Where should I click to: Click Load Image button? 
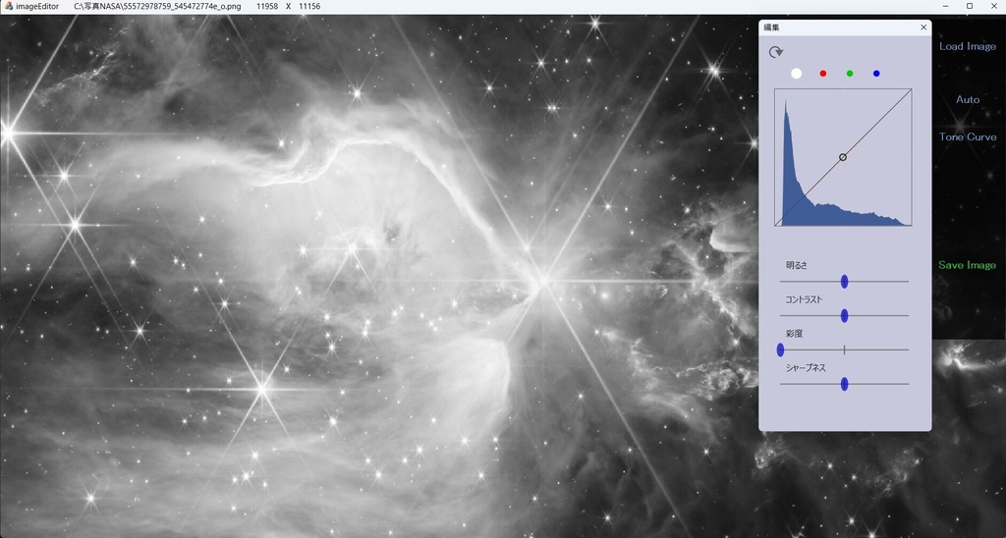point(968,46)
